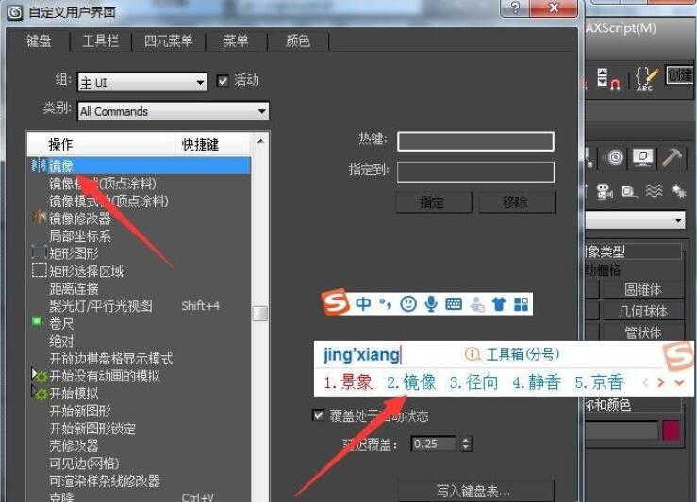Open the Sogou emoji smiley icon

408,303
